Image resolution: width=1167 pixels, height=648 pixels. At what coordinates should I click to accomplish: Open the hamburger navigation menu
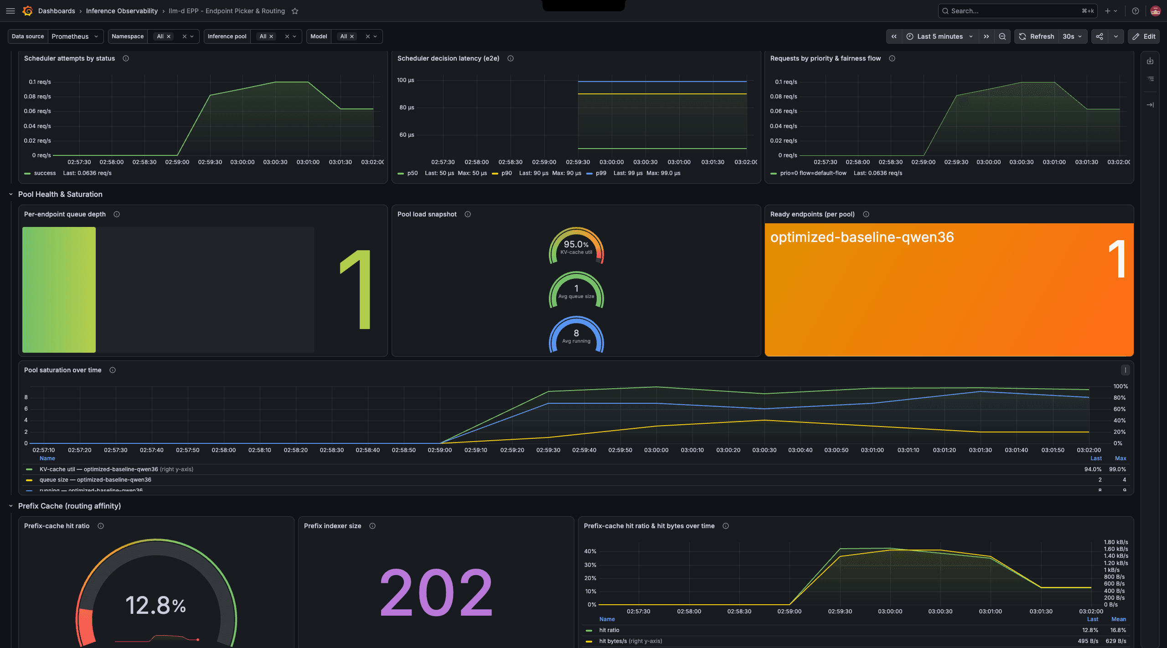[x=10, y=11]
